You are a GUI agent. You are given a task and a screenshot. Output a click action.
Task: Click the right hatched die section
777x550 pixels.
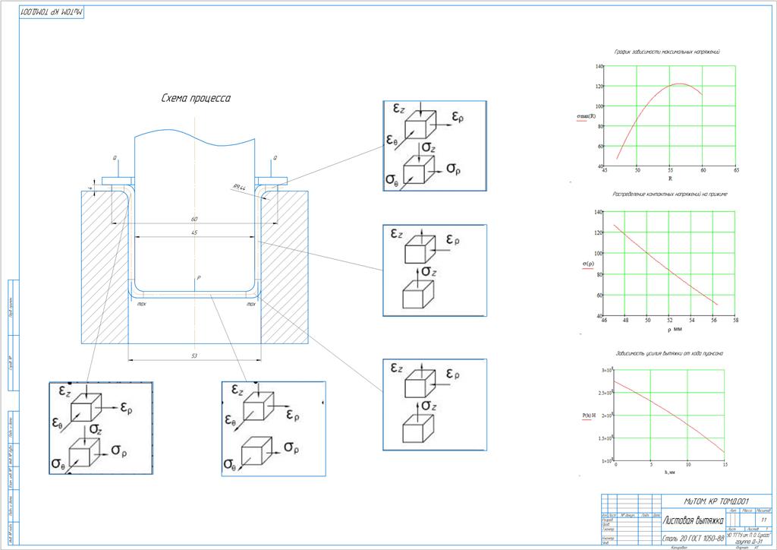click(285, 267)
